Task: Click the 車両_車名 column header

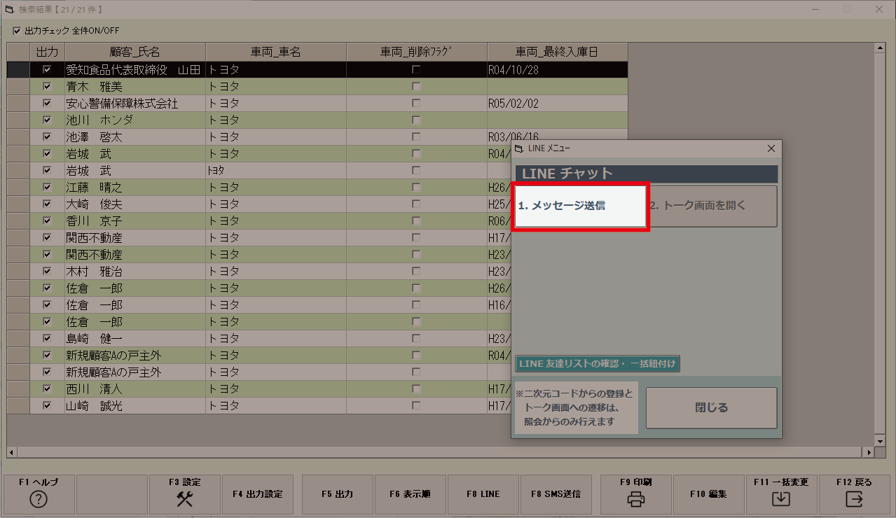Action: point(276,52)
